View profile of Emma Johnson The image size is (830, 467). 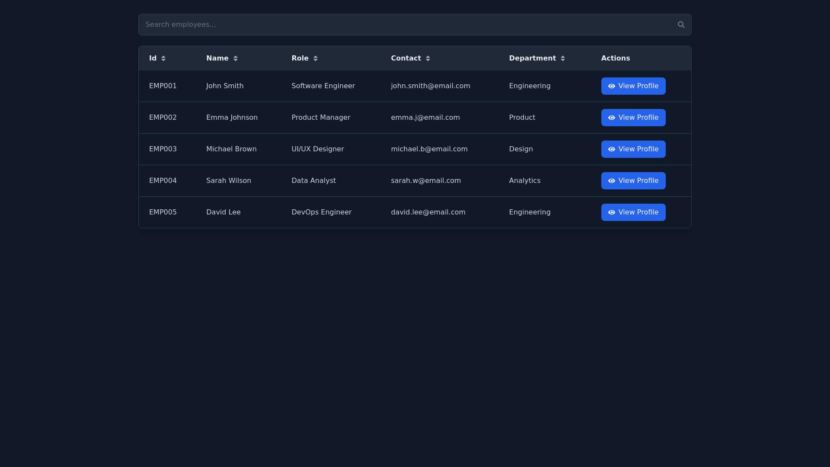633,118
